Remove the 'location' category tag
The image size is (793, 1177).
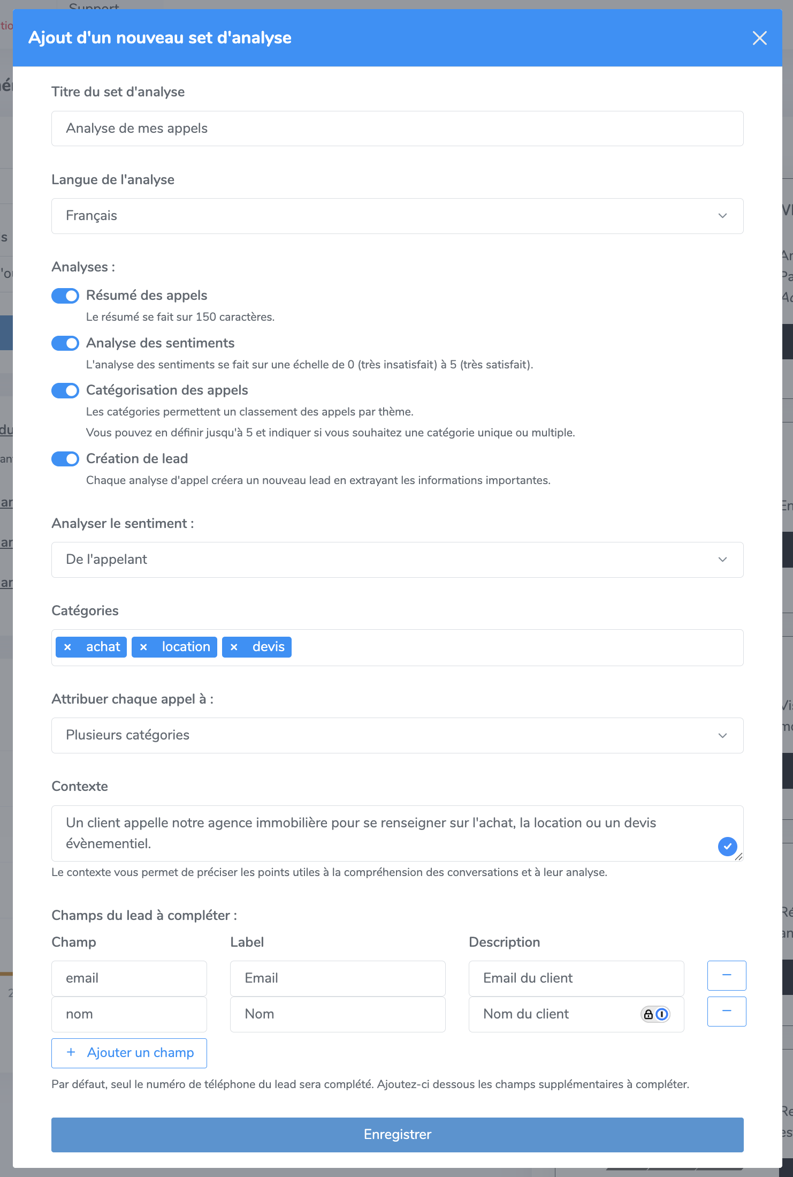tap(143, 647)
